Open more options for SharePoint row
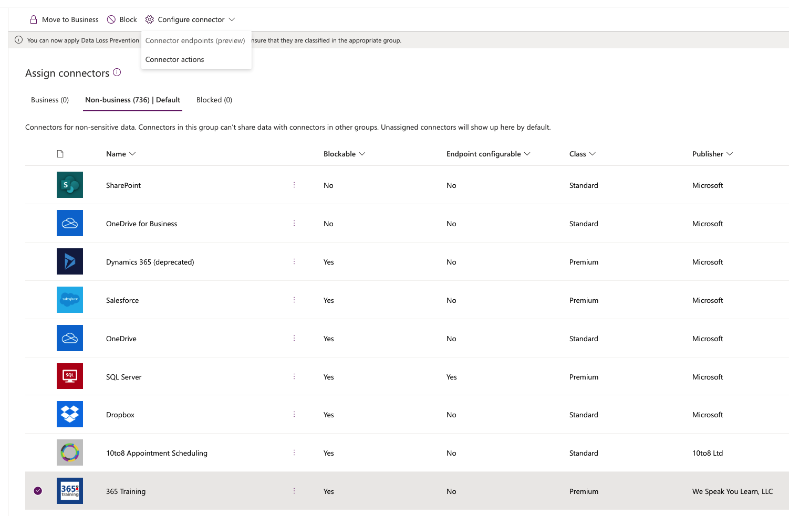 click(294, 185)
